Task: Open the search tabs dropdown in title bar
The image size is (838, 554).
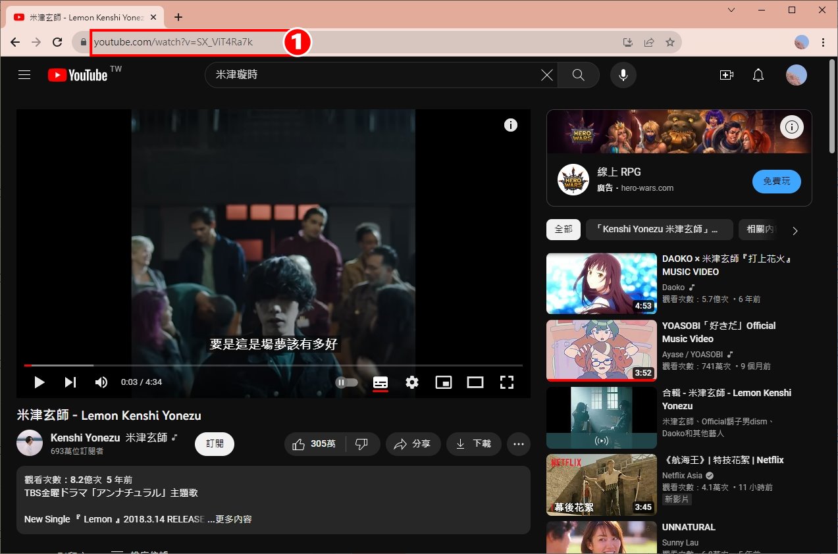Action: [x=733, y=11]
